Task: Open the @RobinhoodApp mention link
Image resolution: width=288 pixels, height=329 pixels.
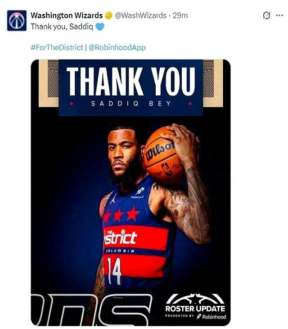Action: [117, 47]
